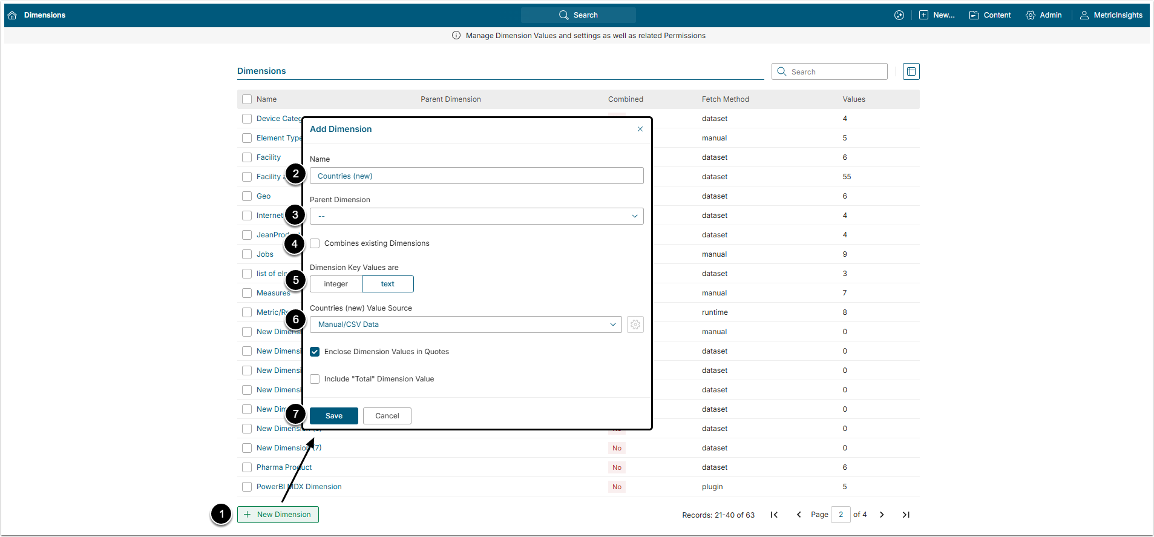Save the new dimension
This screenshot has width=1154, height=537.
(x=334, y=416)
